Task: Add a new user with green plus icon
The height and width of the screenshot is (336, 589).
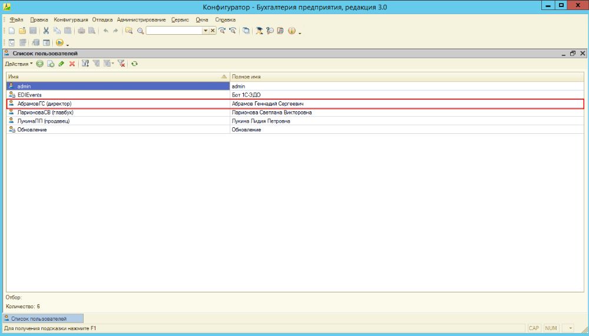Action: 40,64
